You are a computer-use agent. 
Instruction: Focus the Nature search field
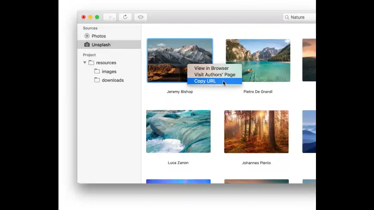[299, 17]
